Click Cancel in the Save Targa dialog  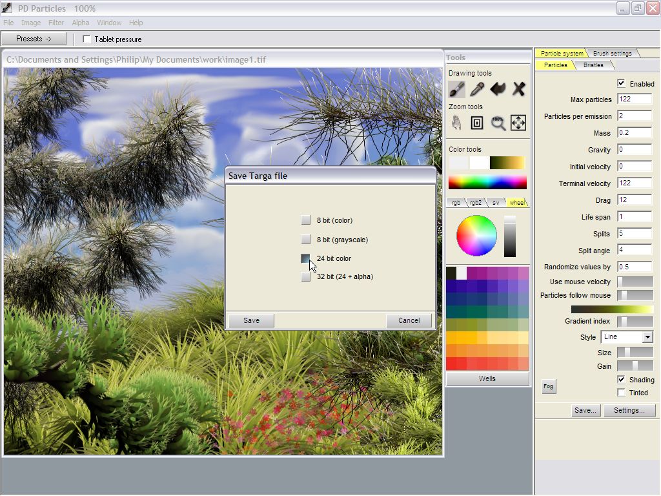tap(409, 320)
